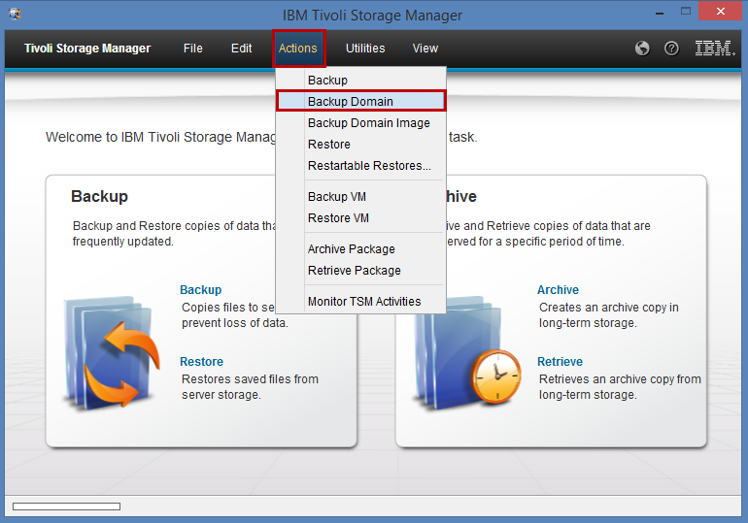
Task: Open Monitor TSM Activities
Action: coord(361,302)
